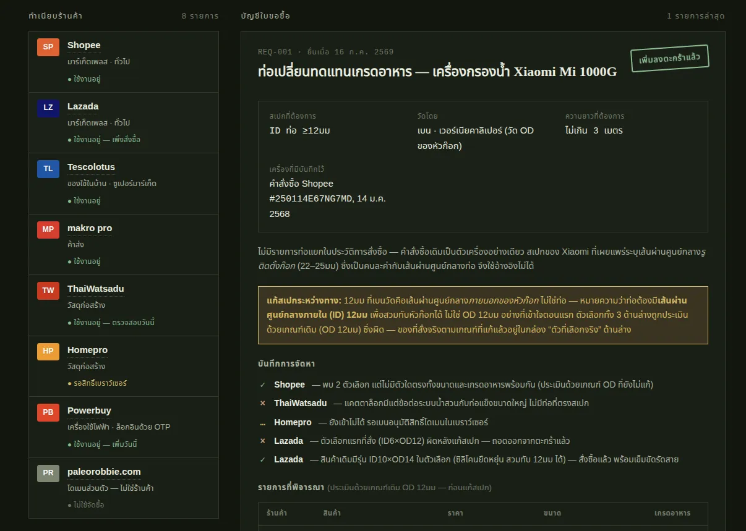Viewport: 746px width, 531px height.
Task: Click the บัญชีใบขอซื้อ section heading
Action: [x=265, y=15]
